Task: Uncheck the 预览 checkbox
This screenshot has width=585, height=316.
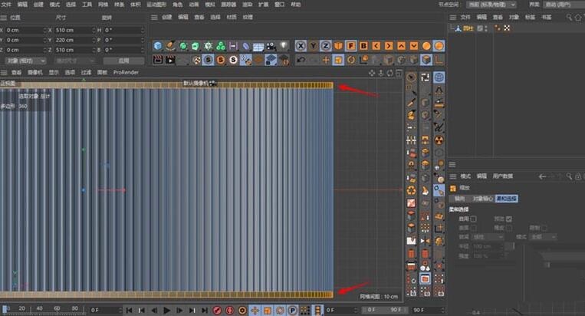Action: tap(509, 219)
